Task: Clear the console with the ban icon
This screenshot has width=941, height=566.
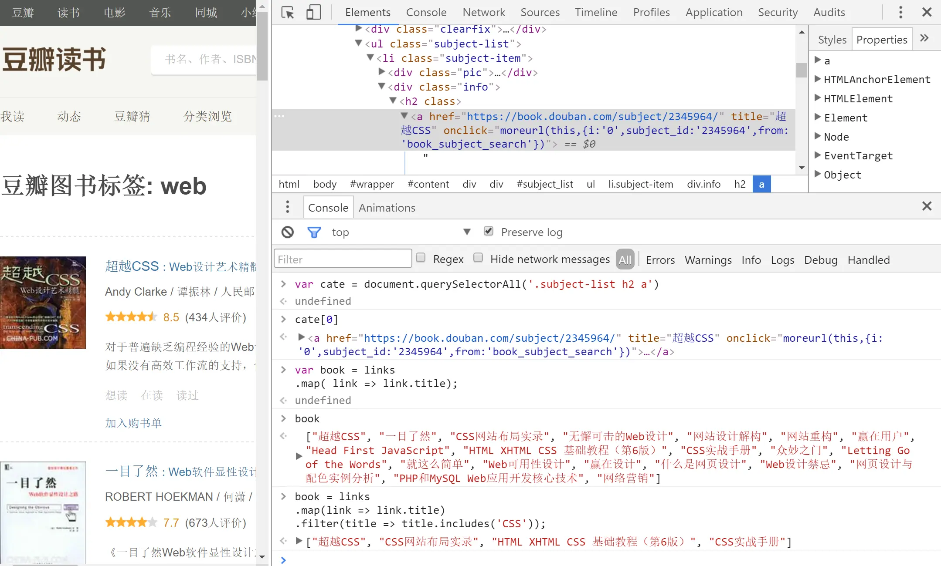Action: [288, 232]
